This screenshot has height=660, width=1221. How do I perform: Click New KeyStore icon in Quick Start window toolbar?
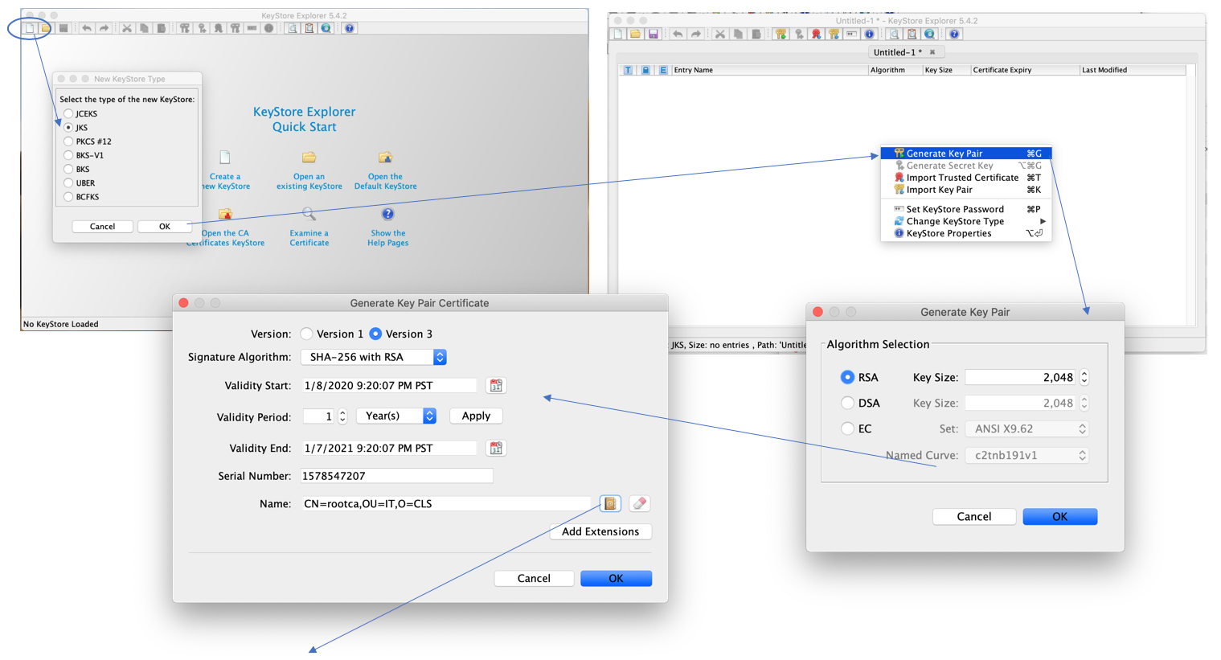coord(30,28)
